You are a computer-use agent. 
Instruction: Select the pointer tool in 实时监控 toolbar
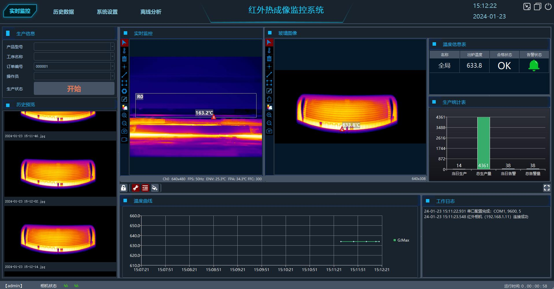[124, 43]
